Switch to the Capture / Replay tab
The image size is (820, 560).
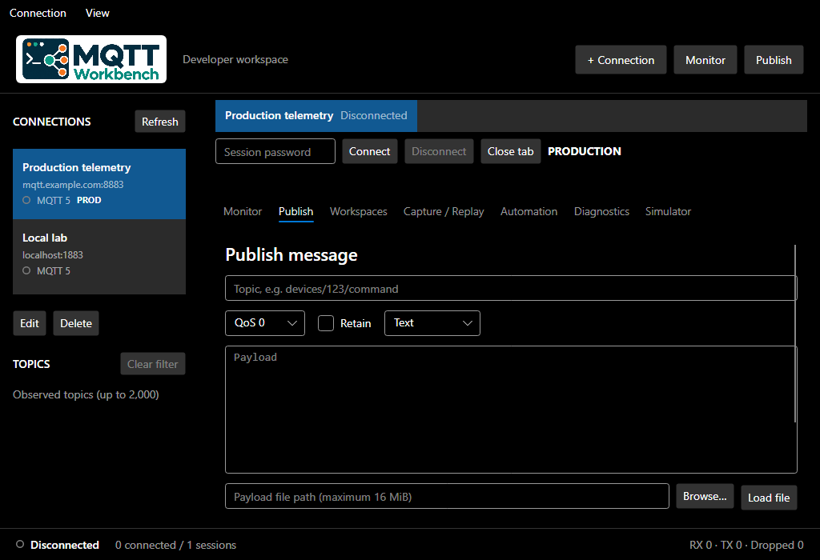click(444, 211)
